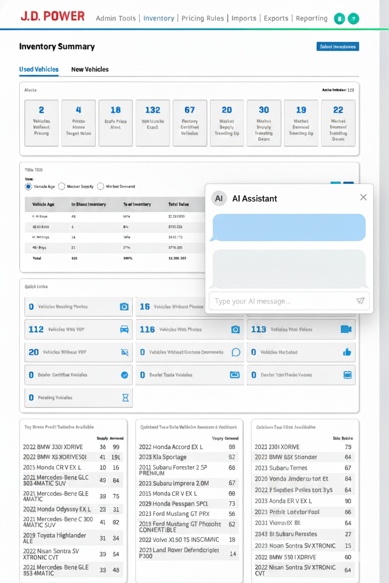The width and height of the screenshot is (389, 583).
Task: Select the Market Demand radio button
Action: point(101,186)
